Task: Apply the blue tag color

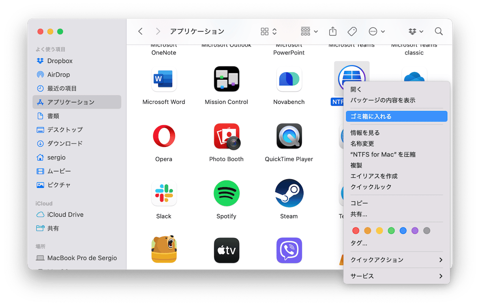Action: coord(403,231)
